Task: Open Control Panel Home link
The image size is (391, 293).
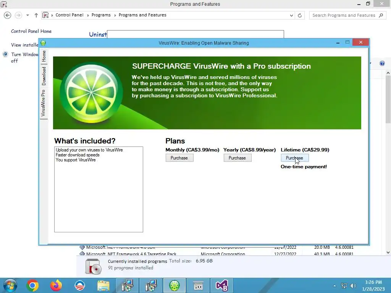Action: click(31, 31)
